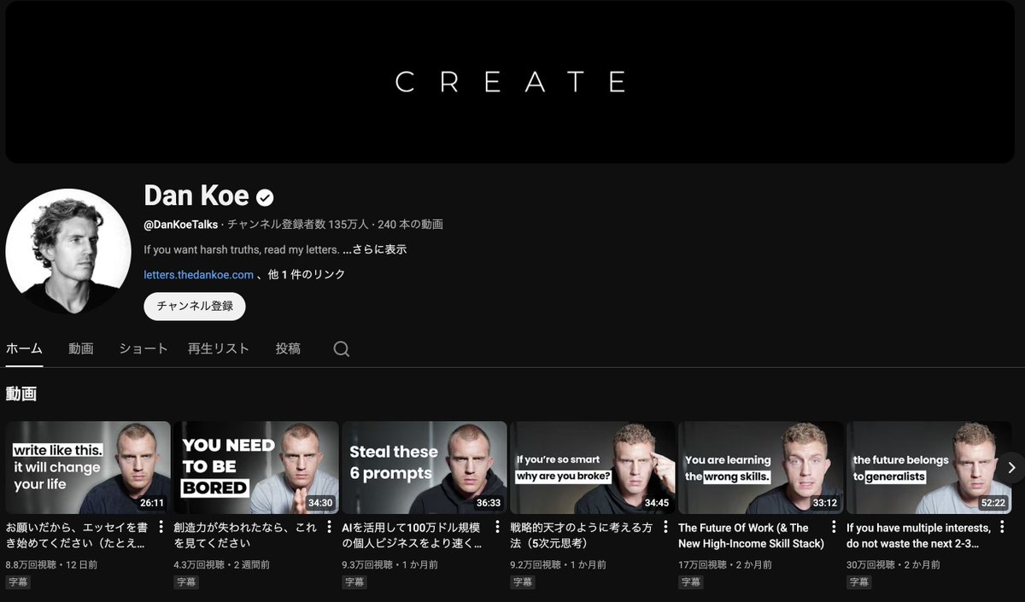The height and width of the screenshot is (602, 1025).
Task: Open options menu for the essay-writing video
Action: click(x=161, y=527)
